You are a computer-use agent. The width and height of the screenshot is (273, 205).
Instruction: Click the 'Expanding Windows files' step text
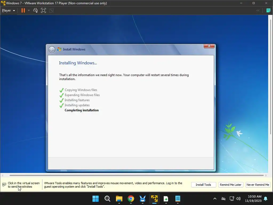point(82,95)
